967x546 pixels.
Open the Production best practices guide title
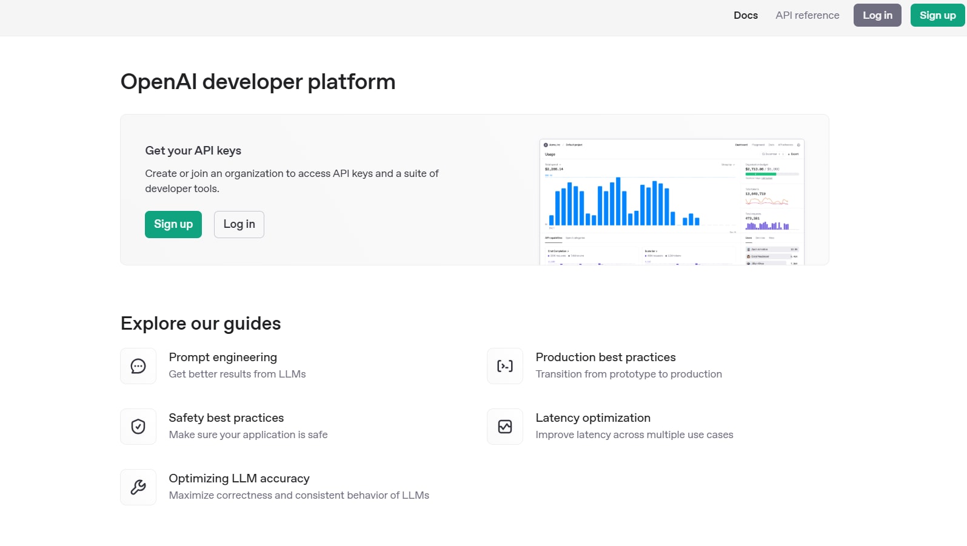pyautogui.click(x=606, y=358)
